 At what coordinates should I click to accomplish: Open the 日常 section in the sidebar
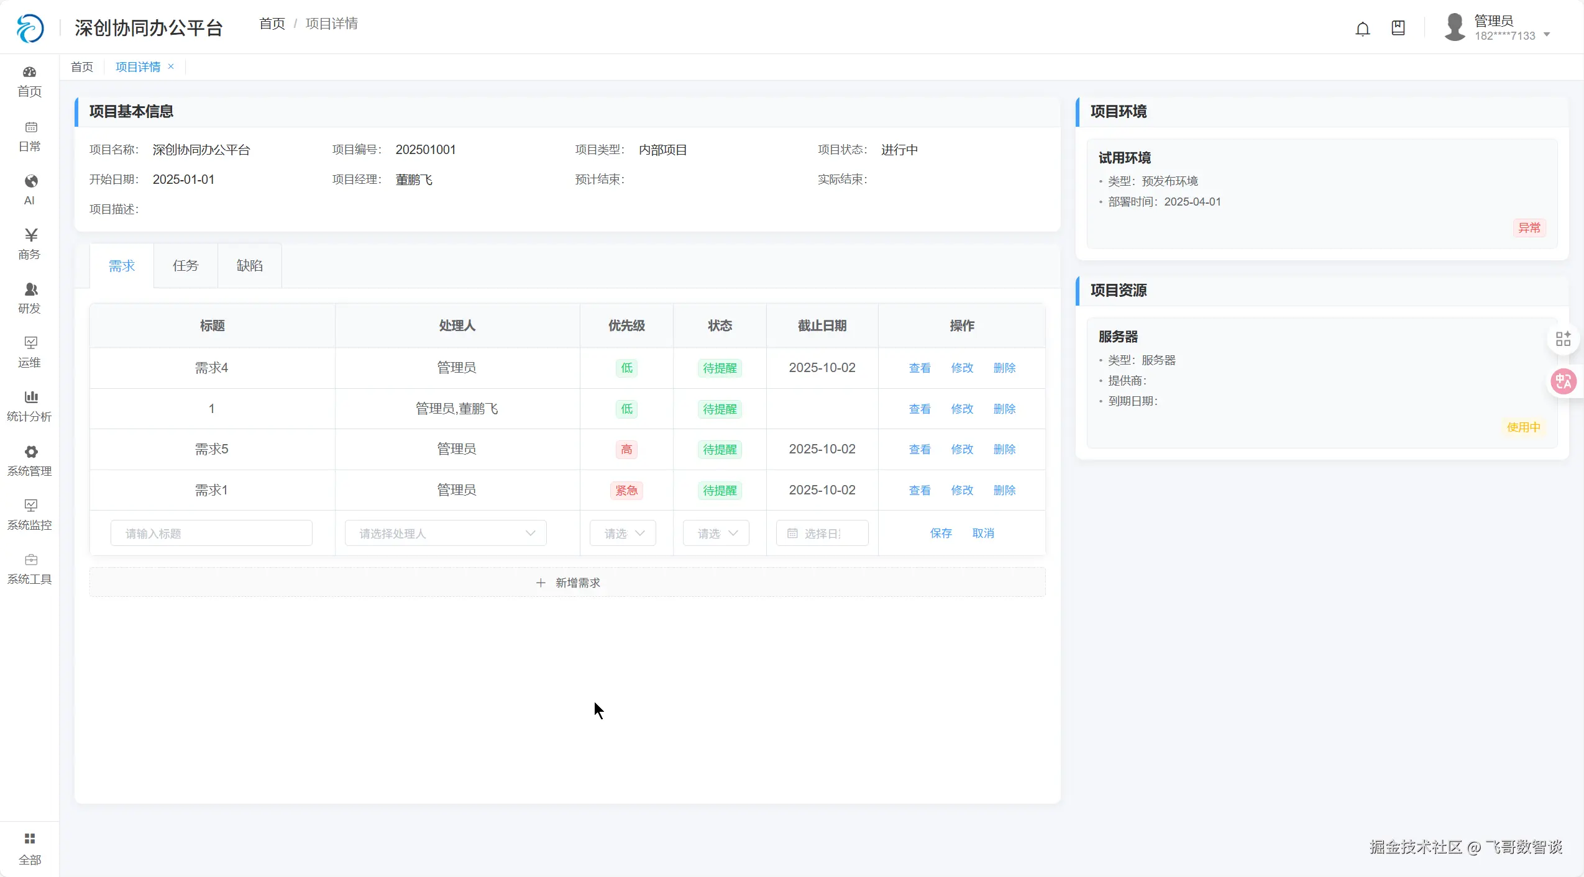29,135
